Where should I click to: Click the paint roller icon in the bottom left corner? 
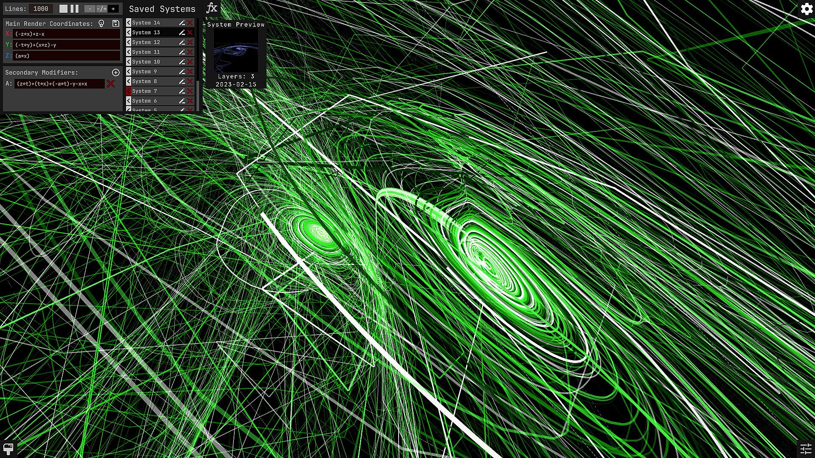click(8, 448)
